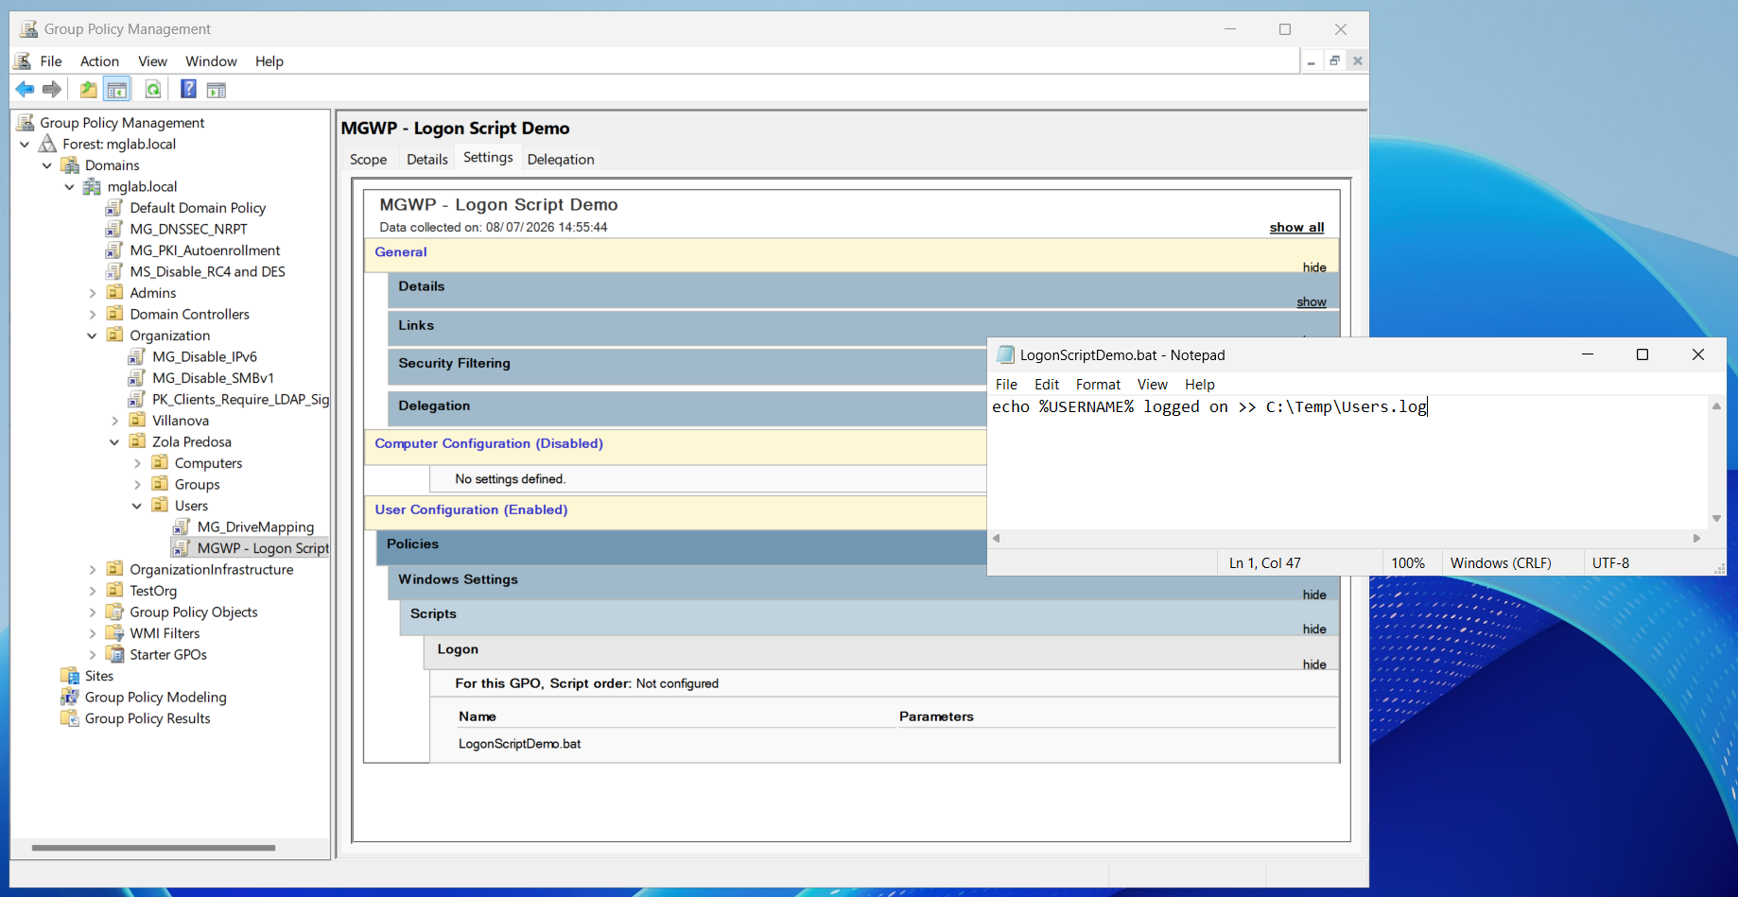Screen dimensions: 1738x897
Task: Click 'hide' link for Logon section
Action: point(1314,664)
